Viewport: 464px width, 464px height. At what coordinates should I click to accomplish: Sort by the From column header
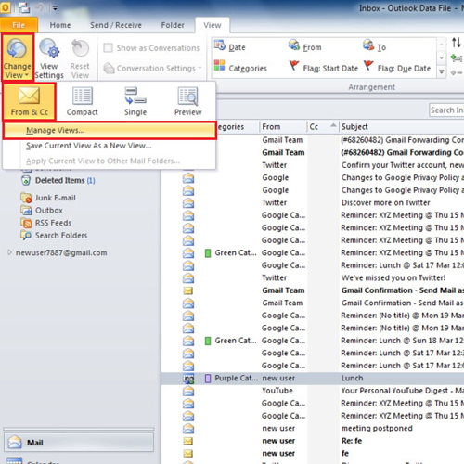point(283,127)
